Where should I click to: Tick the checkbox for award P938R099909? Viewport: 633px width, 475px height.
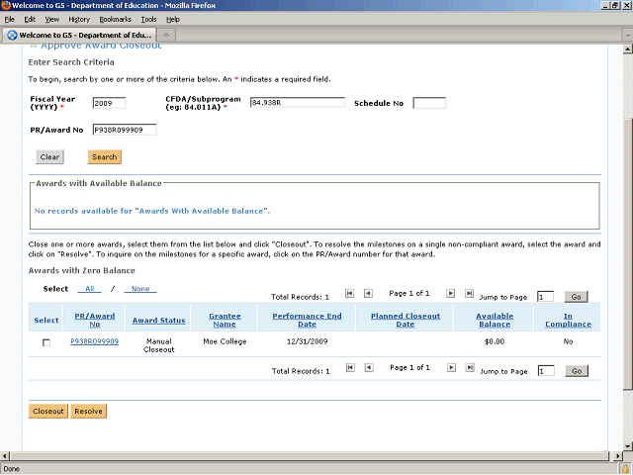coord(46,342)
